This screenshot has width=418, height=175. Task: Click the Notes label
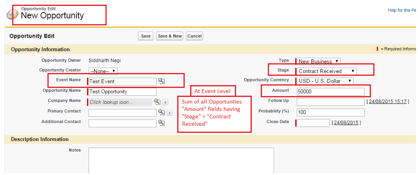(75, 150)
